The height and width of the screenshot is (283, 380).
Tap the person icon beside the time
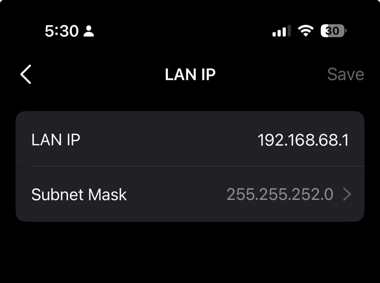pyautogui.click(x=89, y=31)
